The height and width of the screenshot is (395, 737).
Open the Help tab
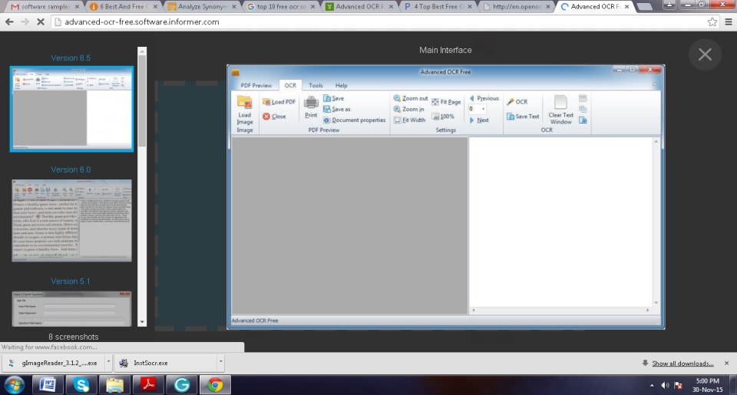click(x=341, y=85)
